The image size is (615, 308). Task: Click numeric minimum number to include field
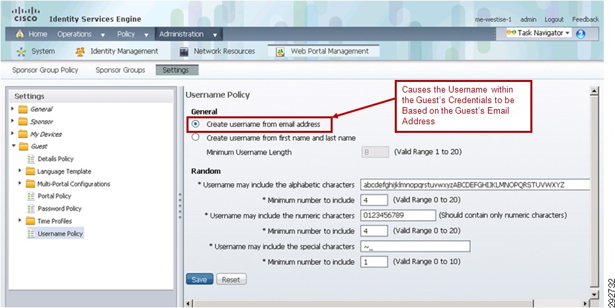pos(374,231)
